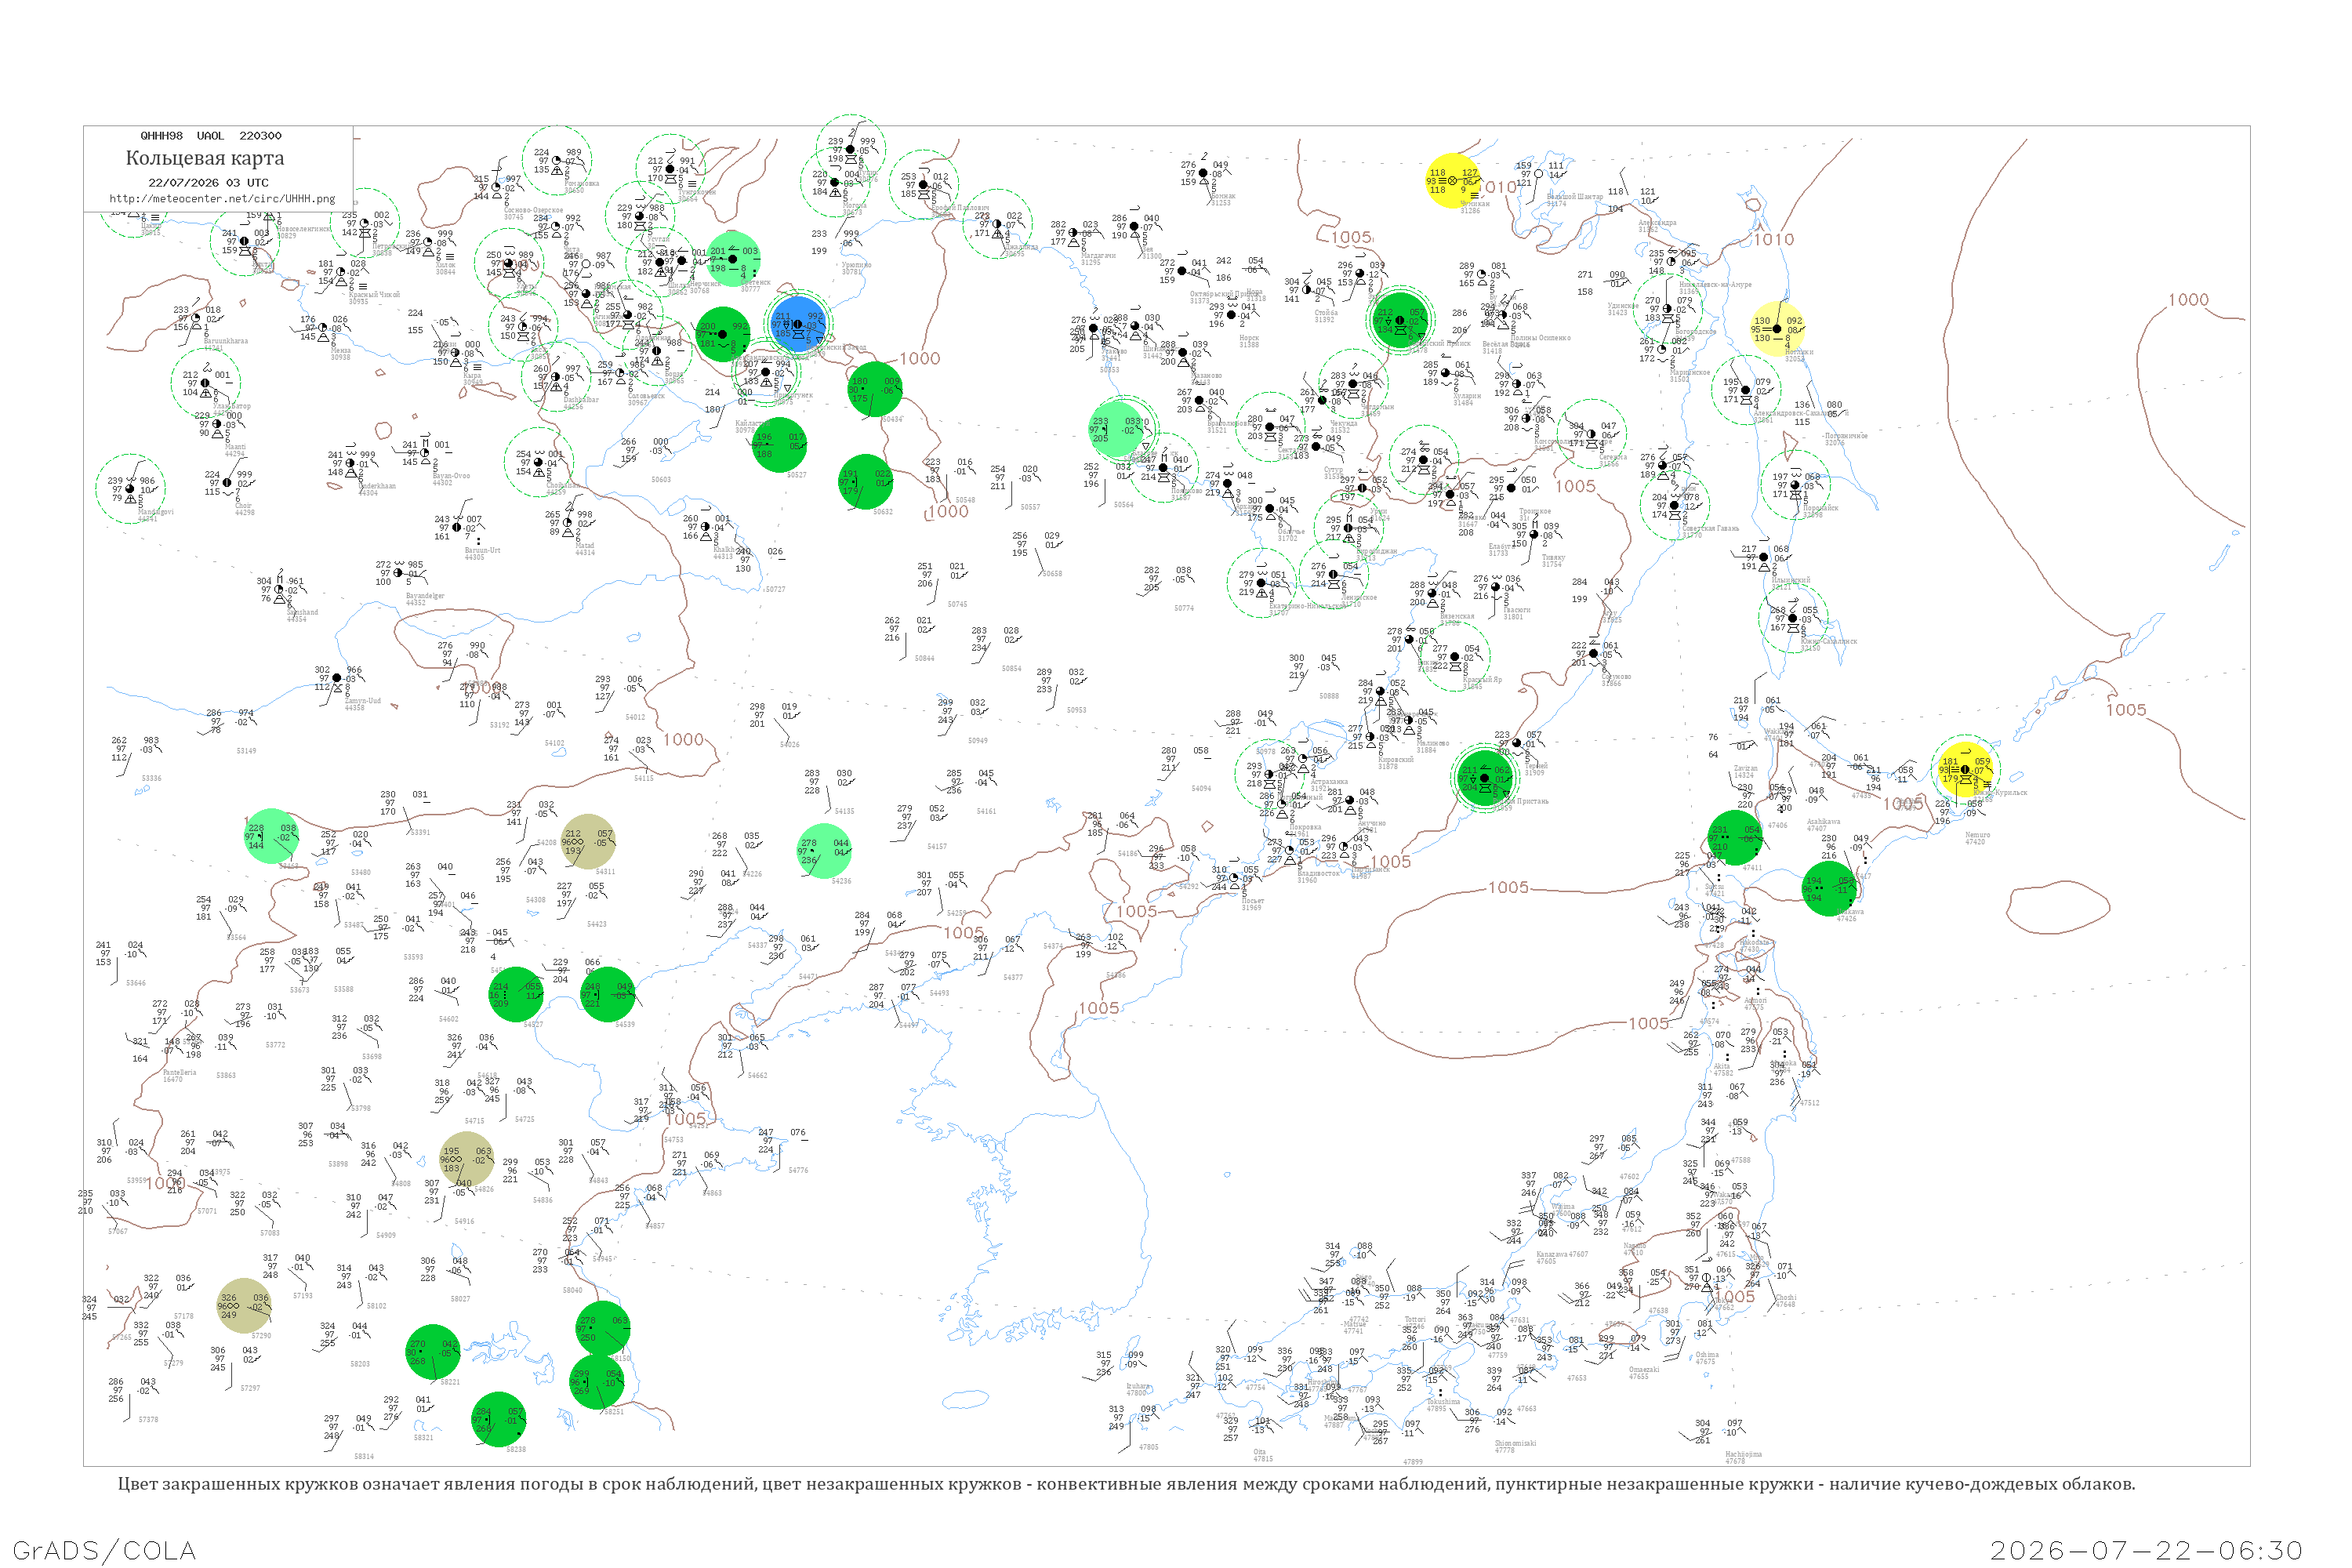The height and width of the screenshot is (1568, 2352).
Task: Select the 'Hachijojima 47678' station label
Action: tap(1743, 1457)
